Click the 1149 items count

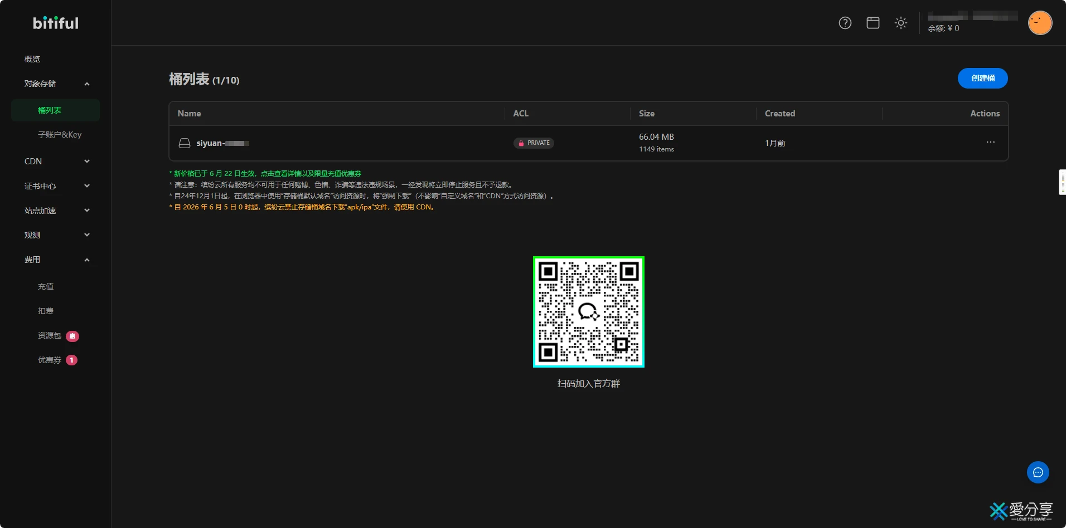(x=656, y=149)
